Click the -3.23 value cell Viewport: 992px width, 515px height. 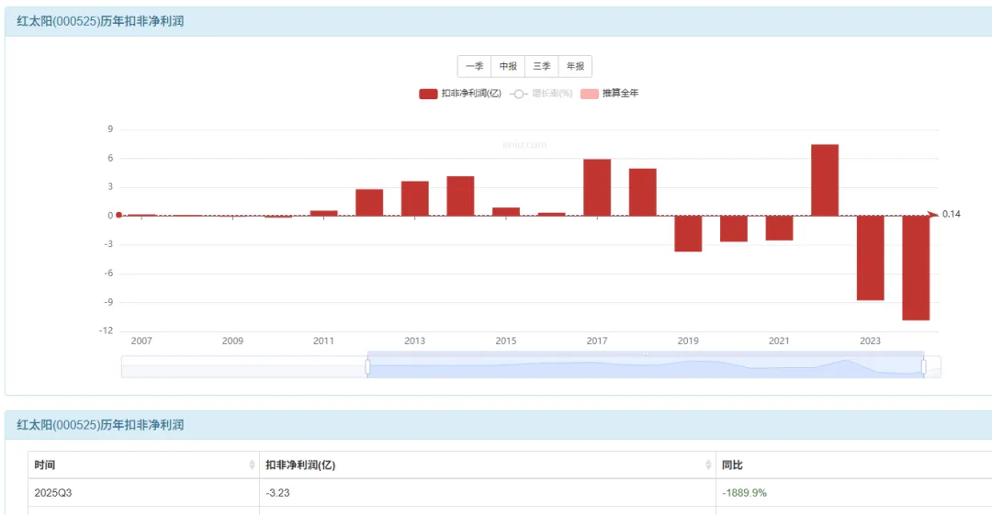[487, 493]
